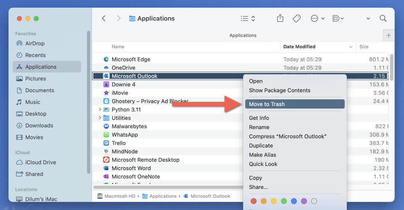Screen dimensions: 404x210
Task: Select Microsoft Edge app row
Action: click(240, 60)
